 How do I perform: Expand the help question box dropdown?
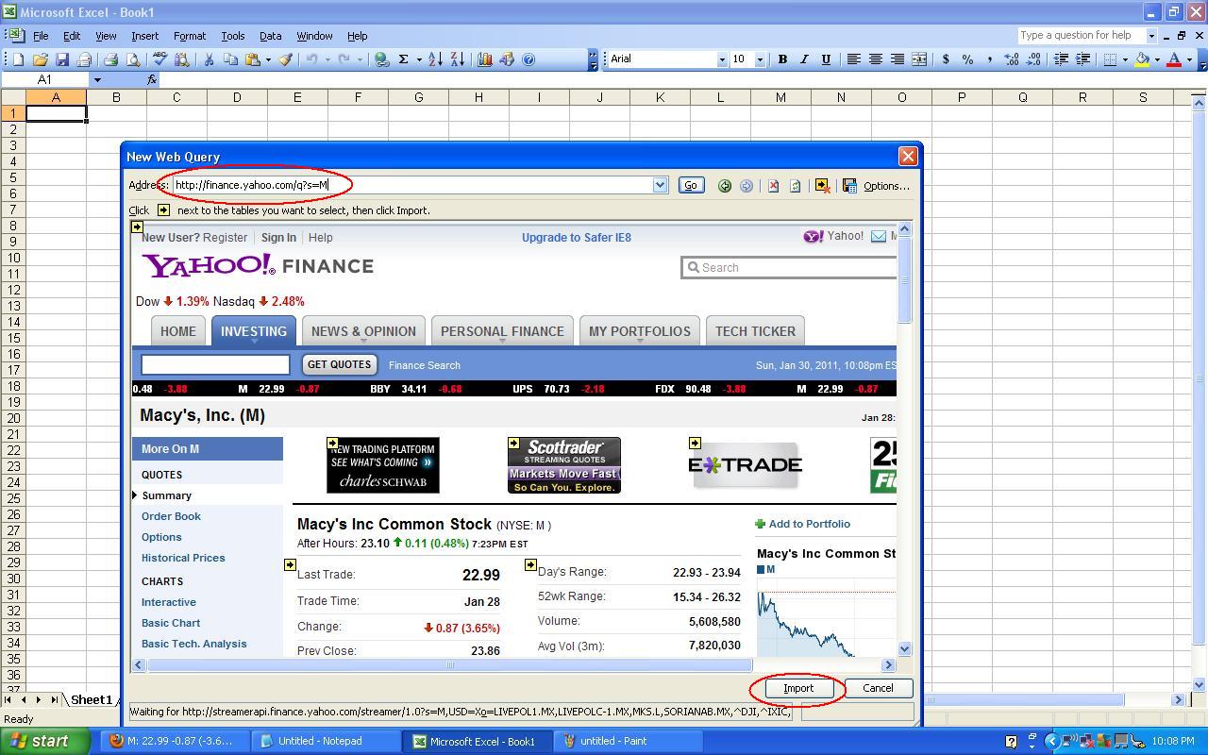coord(1151,36)
